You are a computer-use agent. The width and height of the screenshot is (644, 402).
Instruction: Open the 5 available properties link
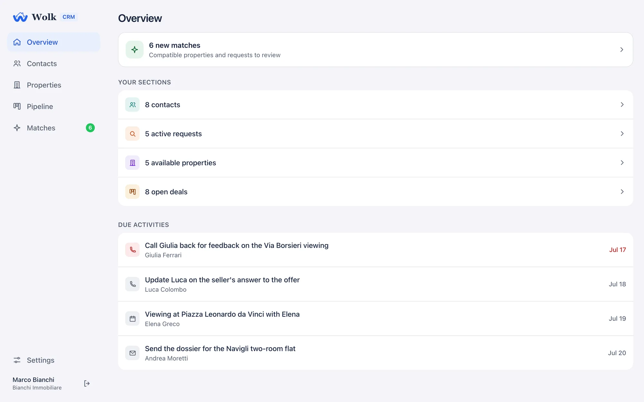375,163
